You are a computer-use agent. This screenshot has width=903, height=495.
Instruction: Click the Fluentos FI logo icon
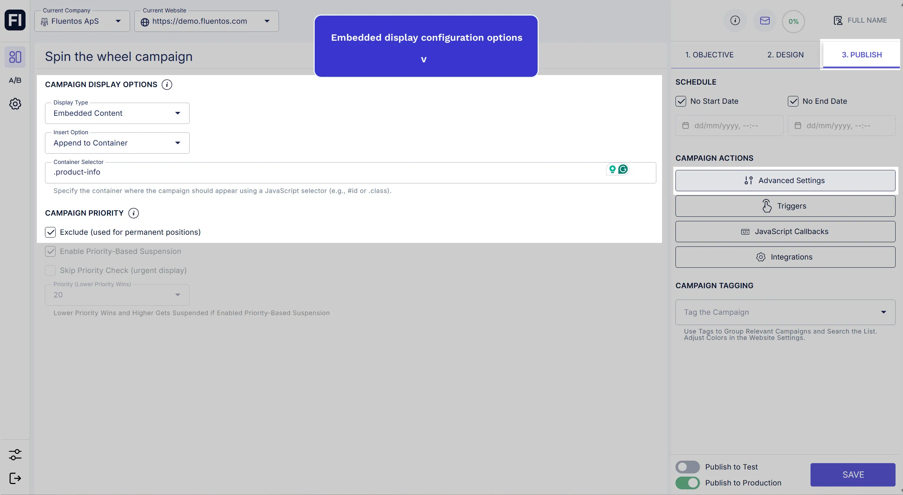[15, 20]
